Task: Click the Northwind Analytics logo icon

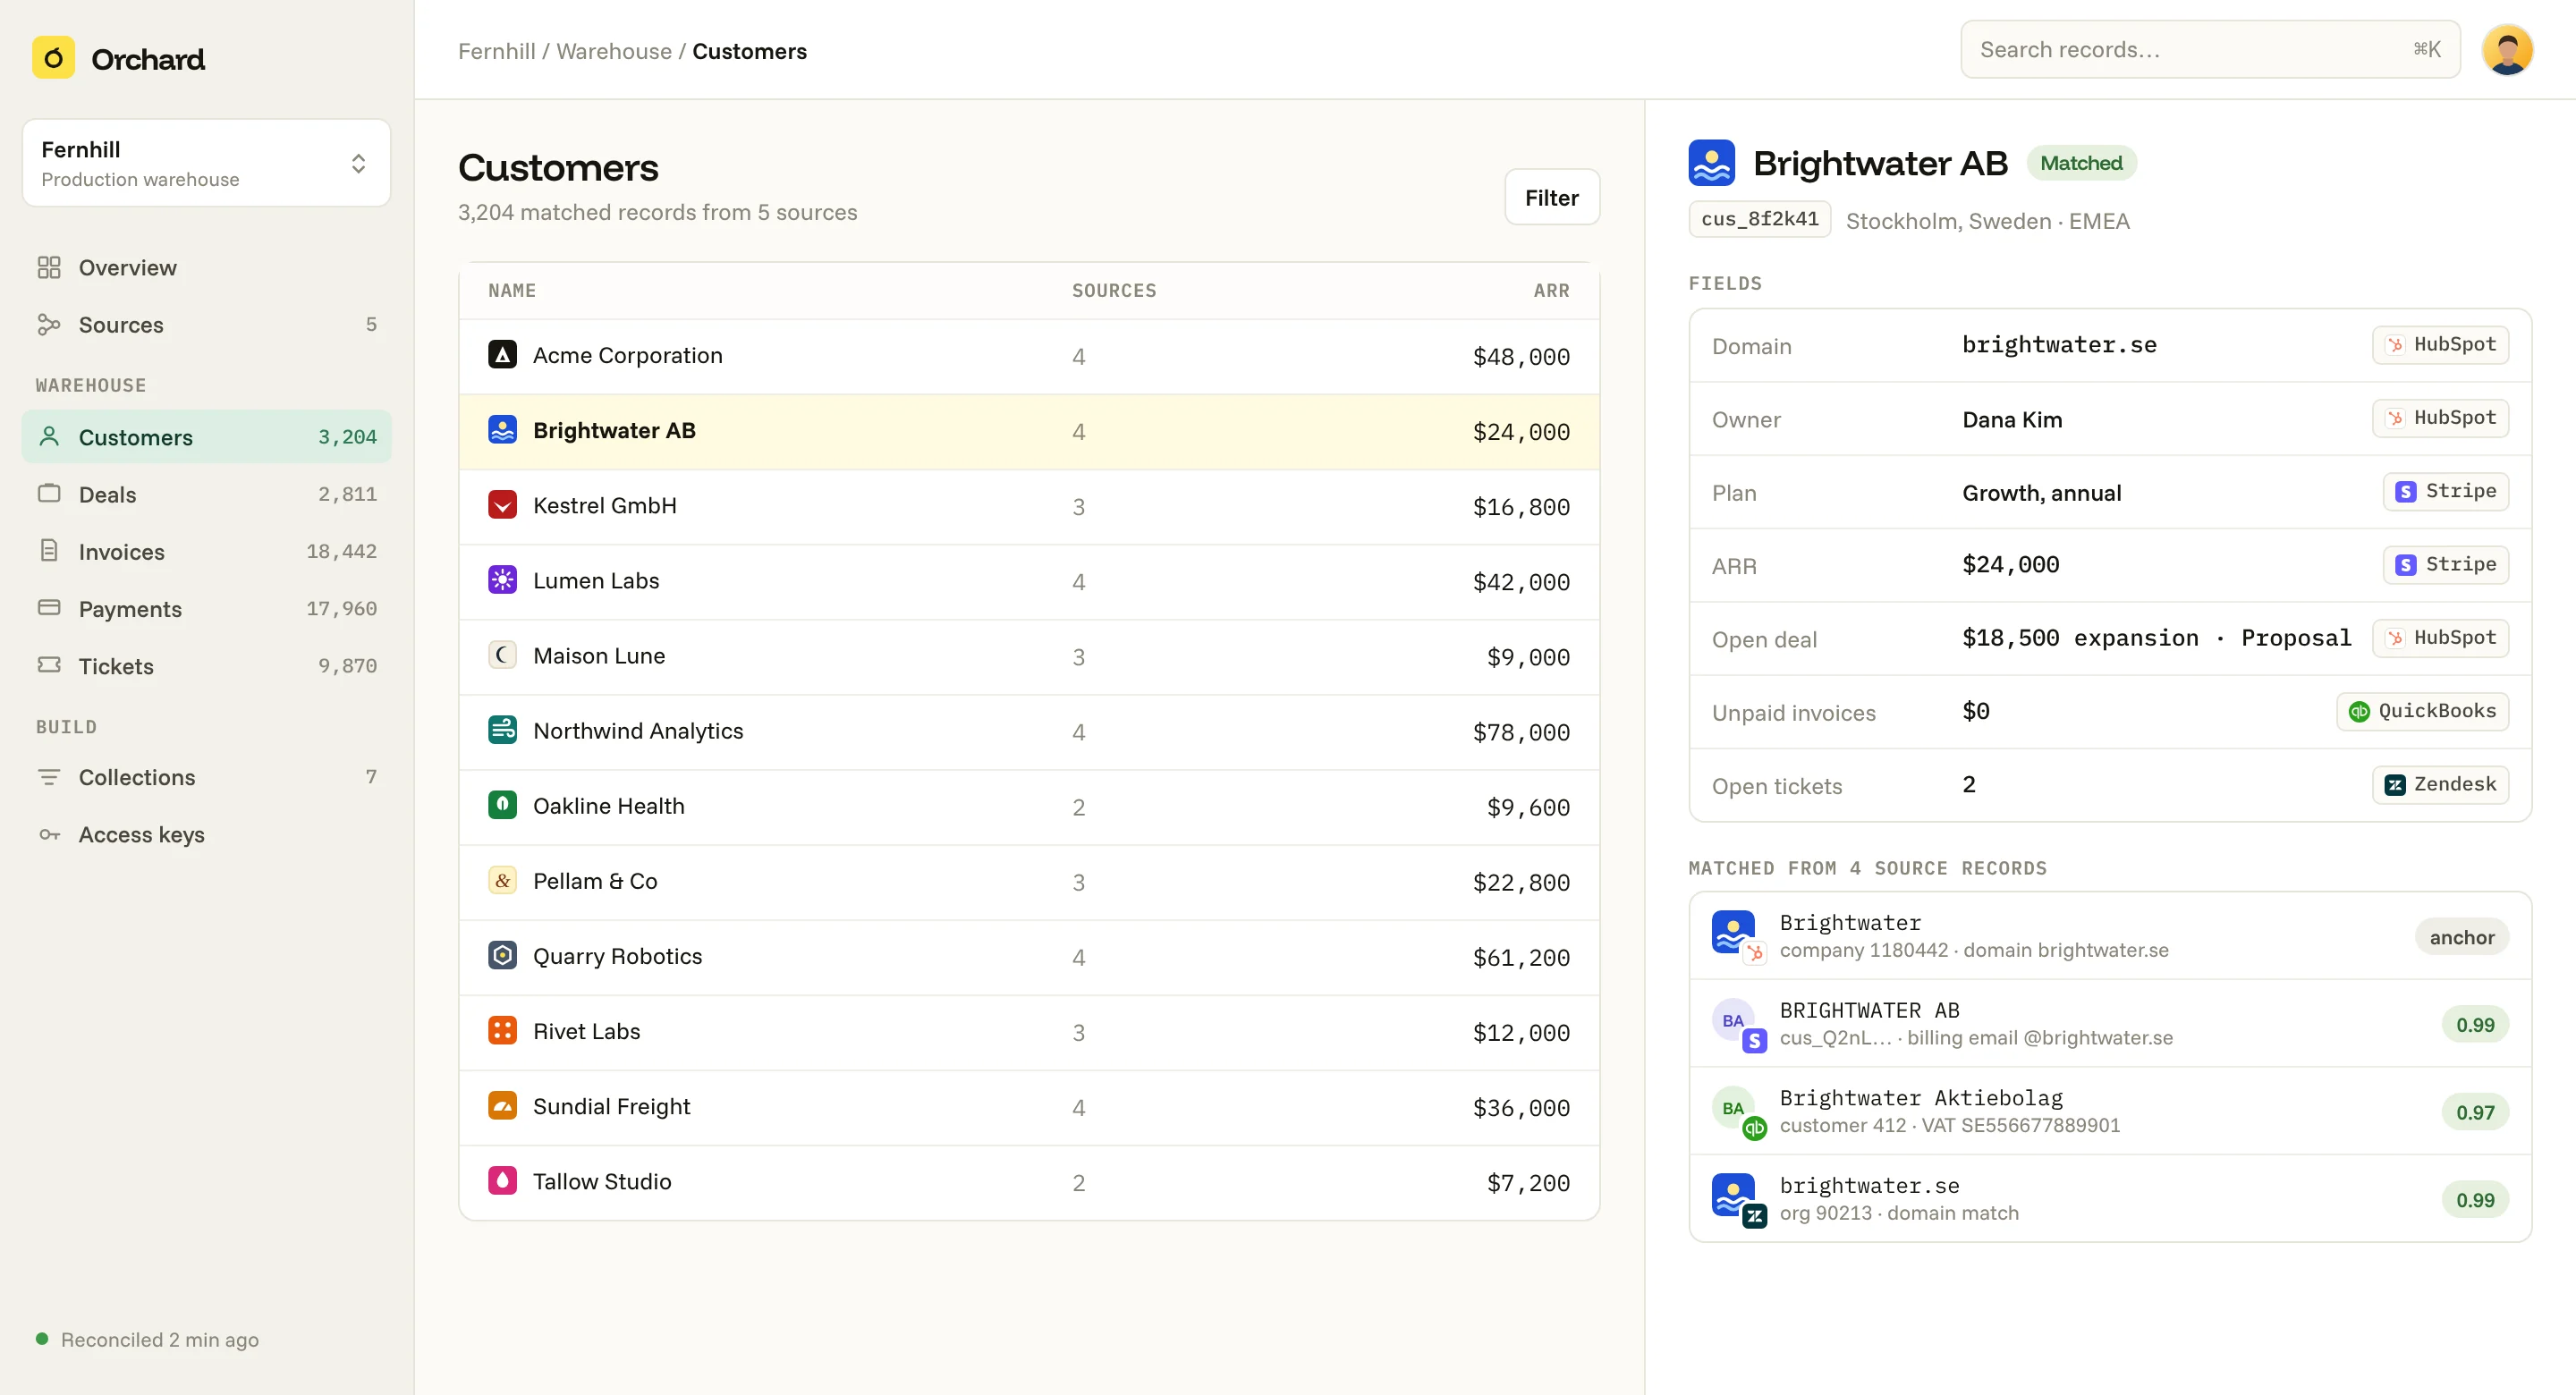Action: 502,730
